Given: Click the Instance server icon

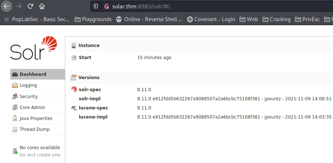Looking at the screenshot, I should [73, 46].
